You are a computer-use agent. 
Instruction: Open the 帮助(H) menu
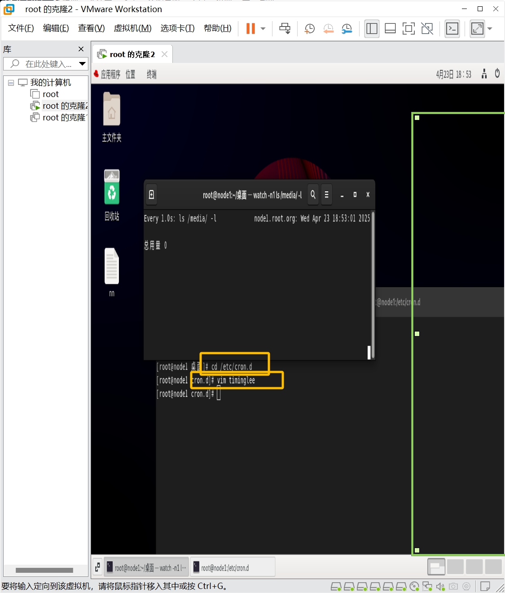[x=218, y=28]
